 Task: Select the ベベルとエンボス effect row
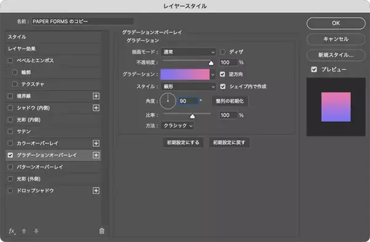coord(53,60)
